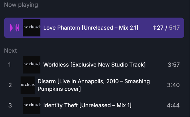Click the 3:40 duration of Disarm
The image size is (190, 117).
(x=173, y=85)
